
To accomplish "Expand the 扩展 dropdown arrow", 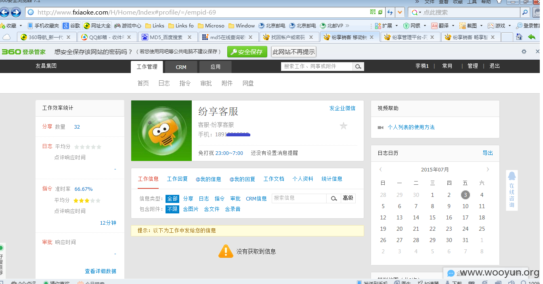I will tap(396, 26).
